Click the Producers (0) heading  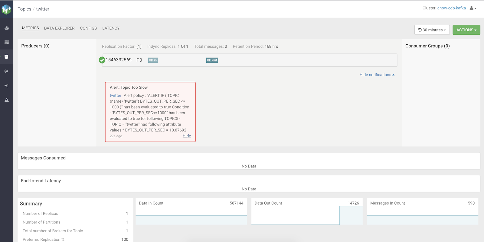(35, 46)
